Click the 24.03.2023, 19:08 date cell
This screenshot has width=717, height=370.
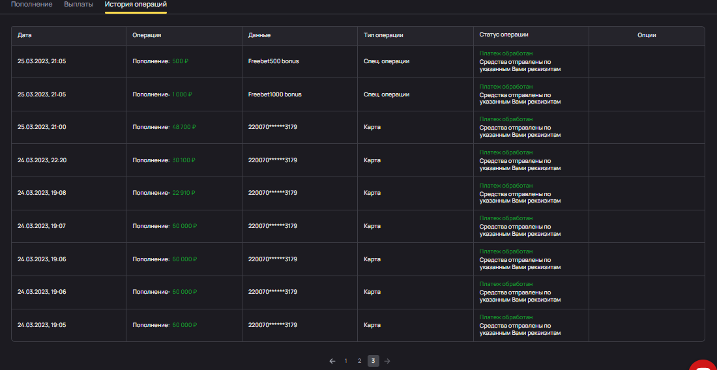click(x=42, y=193)
